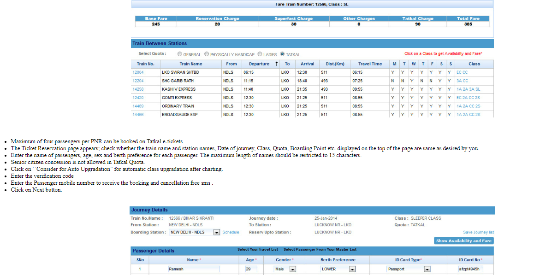This screenshot has height=275, width=552.
Task: Click the passenger Name field containing Ramesh
Action: tap(194, 269)
